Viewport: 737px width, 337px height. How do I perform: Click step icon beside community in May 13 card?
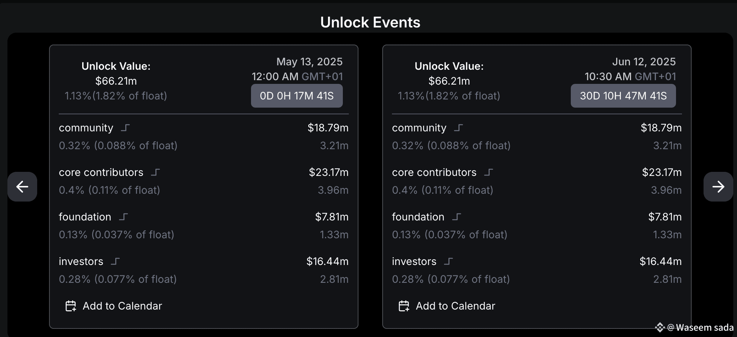(125, 128)
